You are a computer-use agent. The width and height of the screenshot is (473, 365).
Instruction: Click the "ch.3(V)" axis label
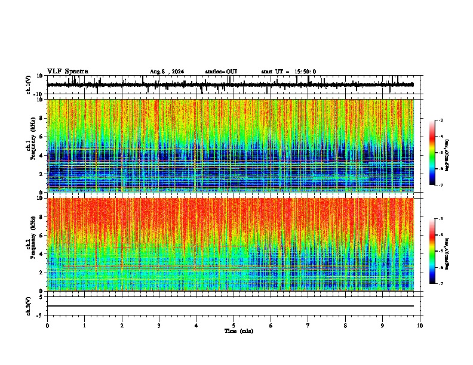pos(29,307)
